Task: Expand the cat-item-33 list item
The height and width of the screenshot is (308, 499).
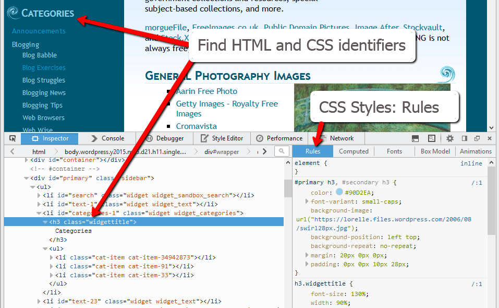Action: [x=51, y=275]
